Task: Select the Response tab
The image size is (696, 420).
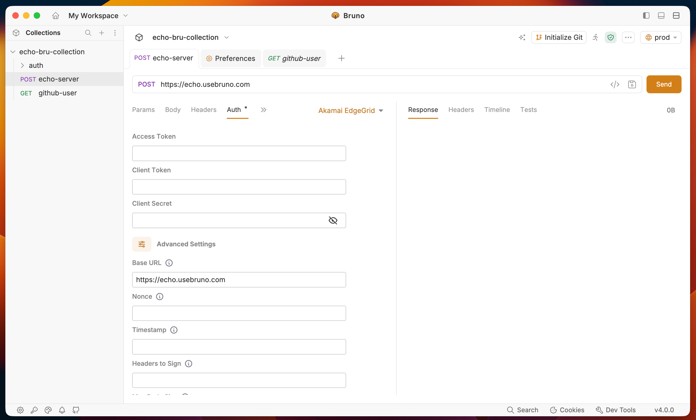Action: 423,110
